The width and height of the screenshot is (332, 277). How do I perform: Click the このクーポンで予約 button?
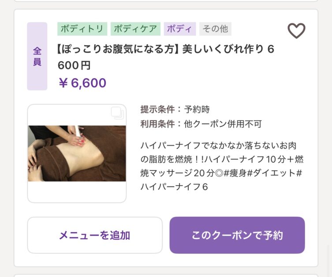(237, 235)
